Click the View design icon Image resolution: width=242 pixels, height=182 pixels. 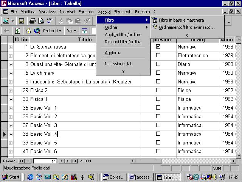point(6,21)
